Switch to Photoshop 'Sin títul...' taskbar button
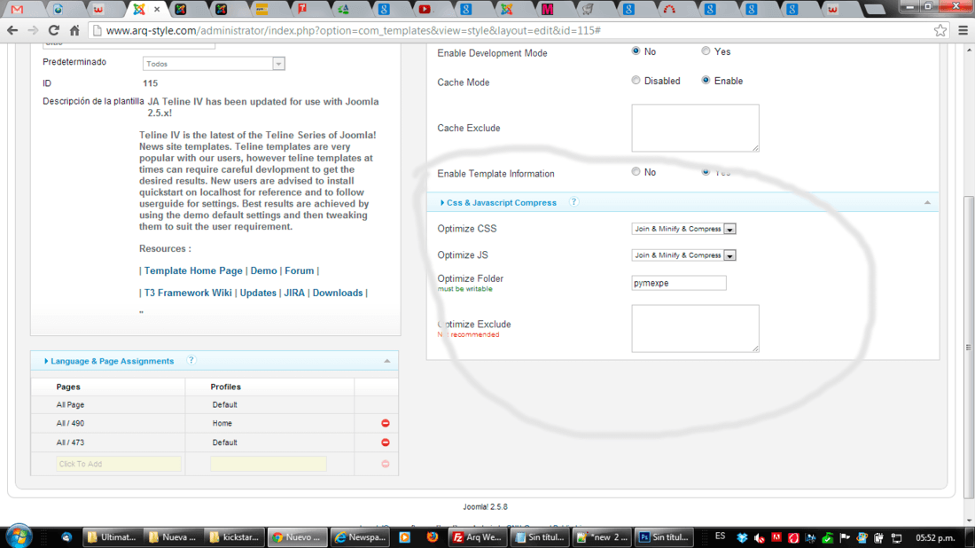This screenshot has width=975, height=548. click(664, 536)
